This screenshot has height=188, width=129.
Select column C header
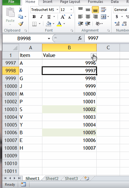[108, 48]
